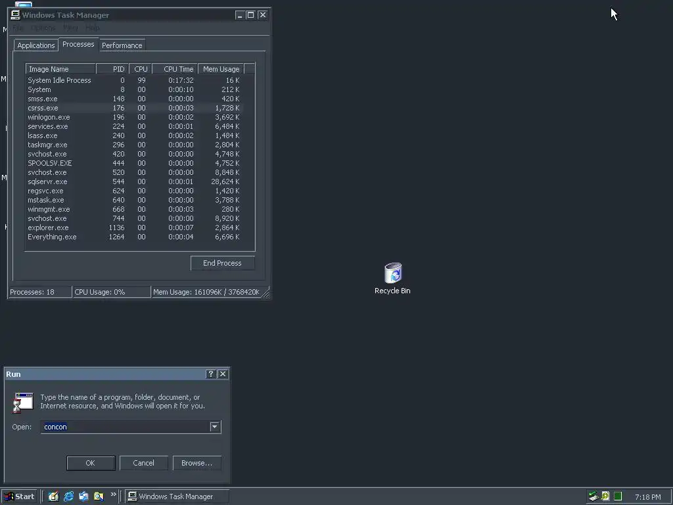
Task: Select Everything.exe process row
Action: click(134, 237)
